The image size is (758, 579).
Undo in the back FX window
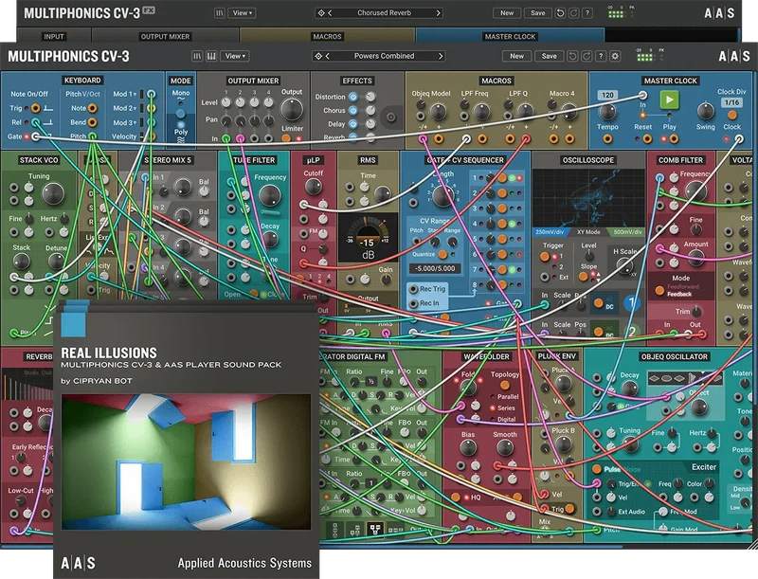(560, 13)
